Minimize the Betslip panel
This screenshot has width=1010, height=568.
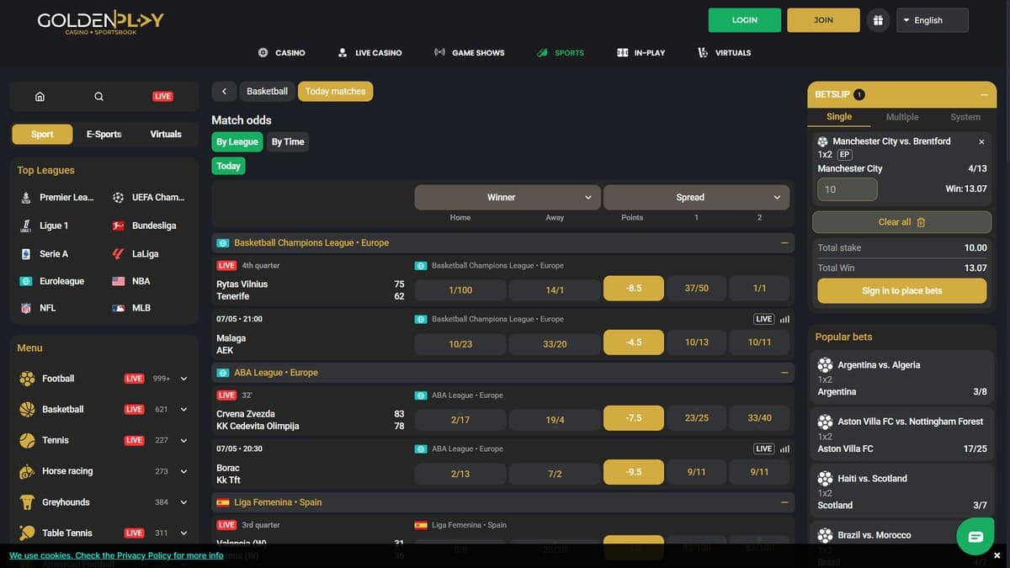tap(984, 95)
